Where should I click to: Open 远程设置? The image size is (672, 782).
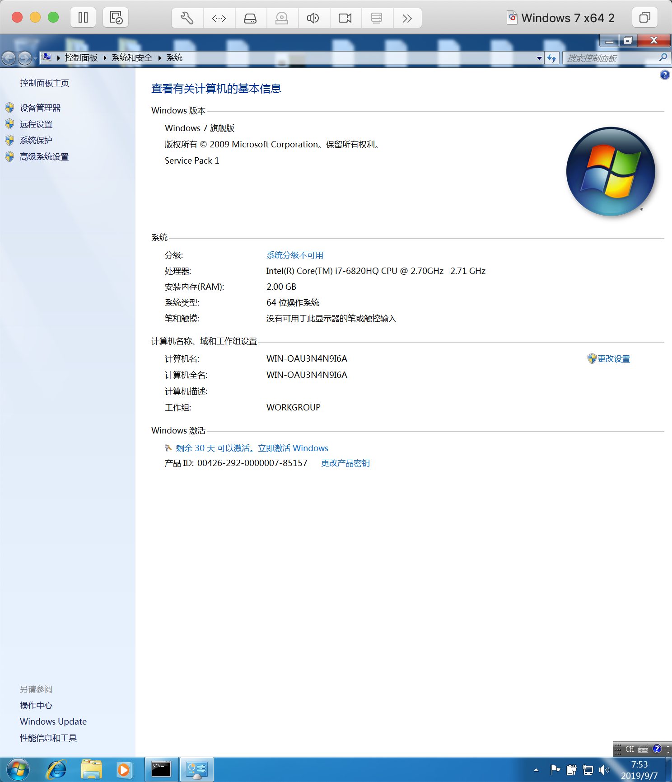36,124
